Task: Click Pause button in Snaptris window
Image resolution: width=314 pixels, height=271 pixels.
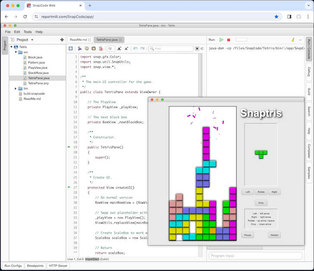Action: (247, 235)
